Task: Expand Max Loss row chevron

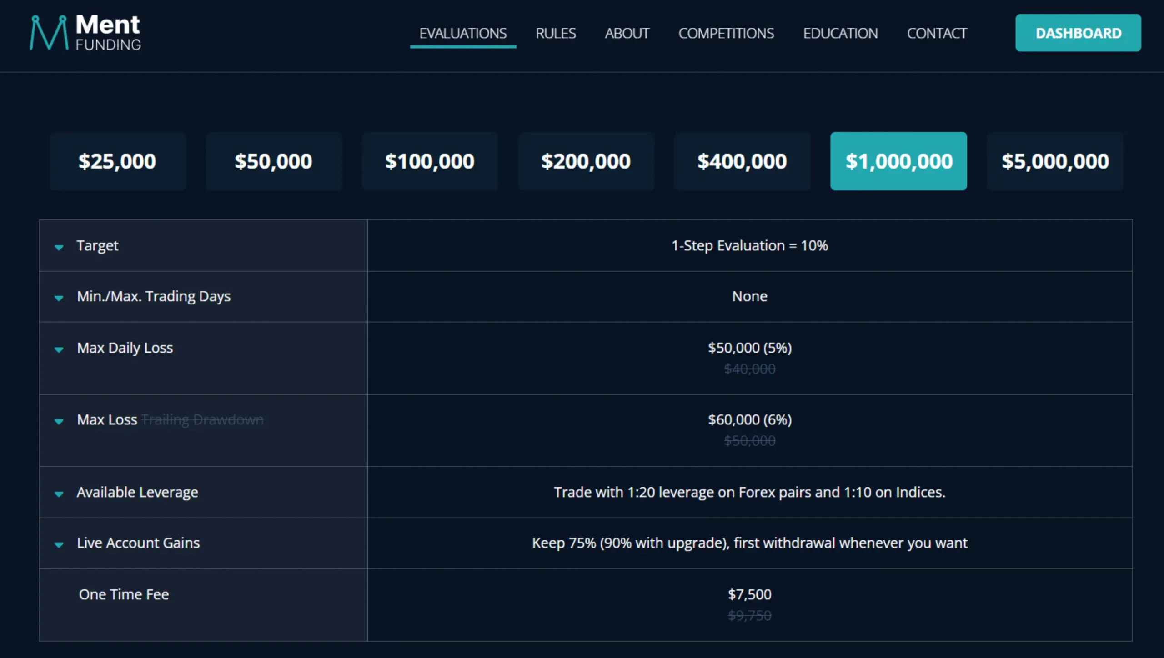Action: coord(59,421)
